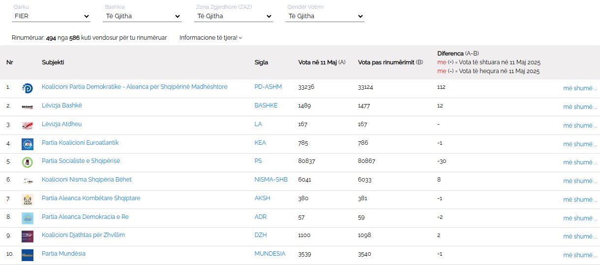
Task: Click më shumë for NISMA-SHB row
Action: (580, 181)
